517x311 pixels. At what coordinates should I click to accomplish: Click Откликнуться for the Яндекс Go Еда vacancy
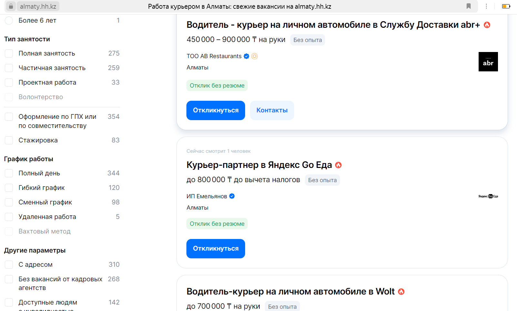point(216,249)
